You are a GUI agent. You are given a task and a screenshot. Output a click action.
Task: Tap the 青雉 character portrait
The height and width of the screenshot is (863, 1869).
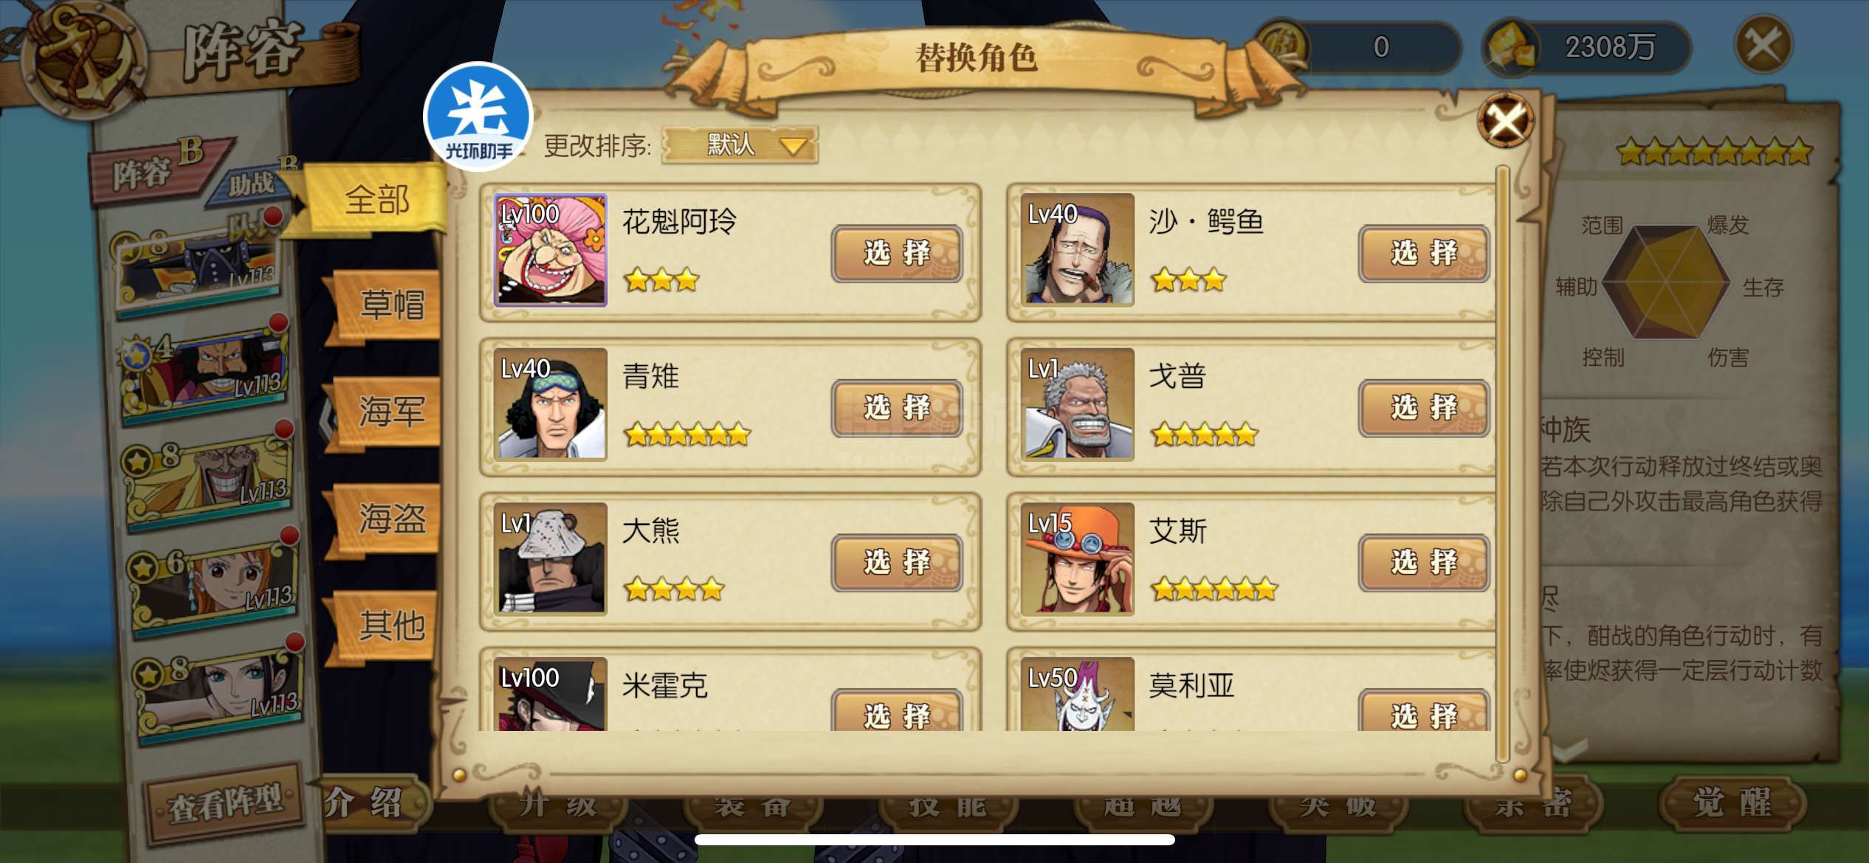550,404
